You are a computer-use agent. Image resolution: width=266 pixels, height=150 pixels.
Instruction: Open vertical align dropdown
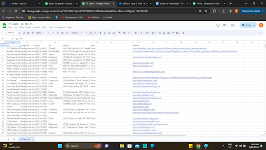142,33
